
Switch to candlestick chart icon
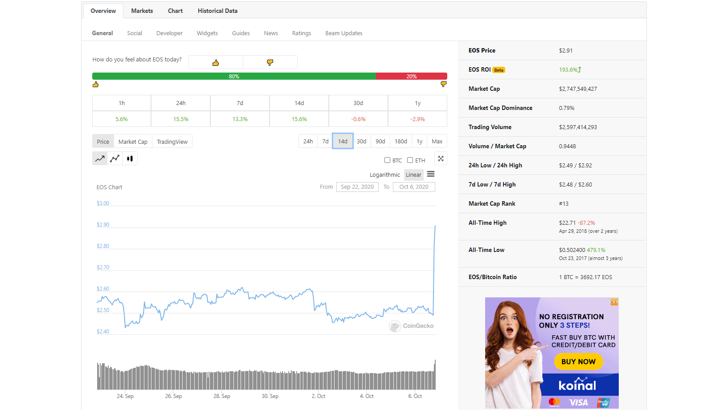[x=130, y=158]
